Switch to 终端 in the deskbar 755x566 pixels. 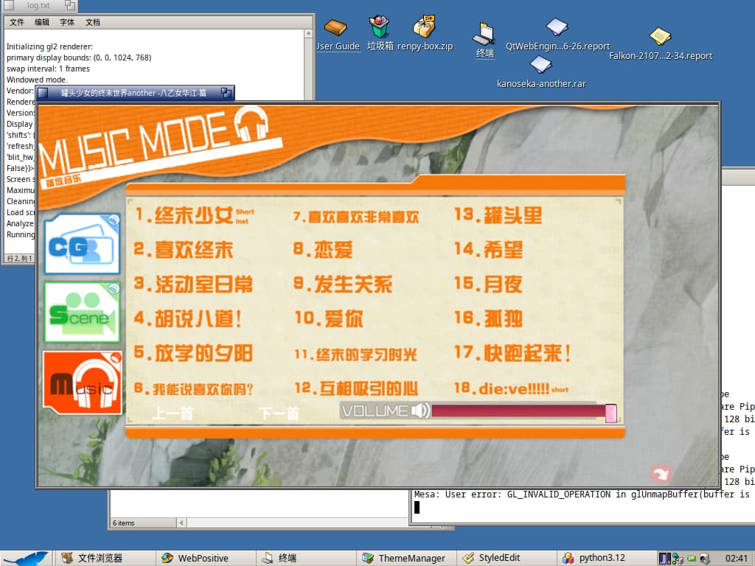pos(306,559)
